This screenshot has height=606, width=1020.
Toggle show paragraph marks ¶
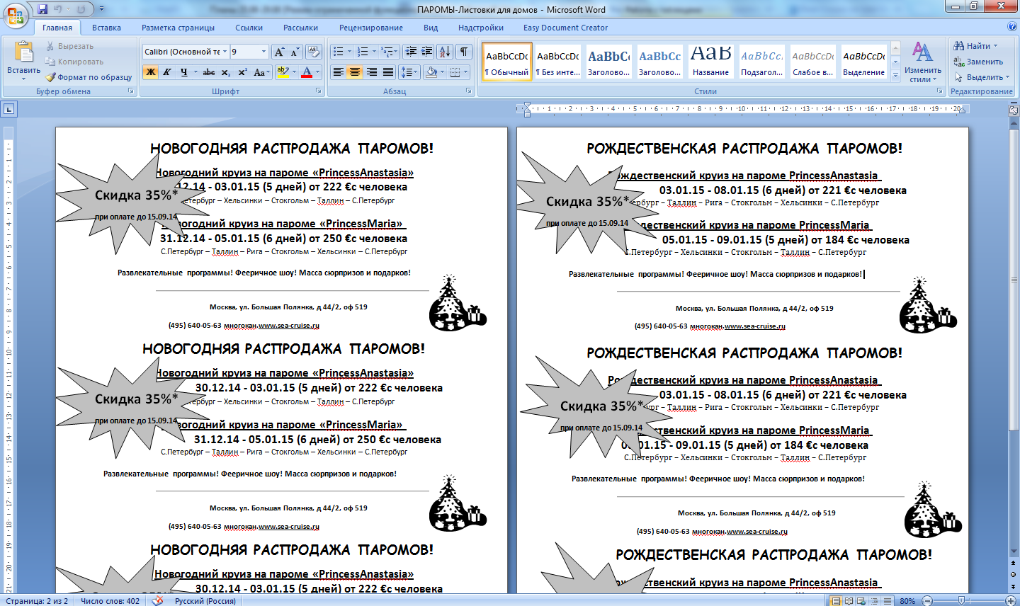(x=464, y=52)
